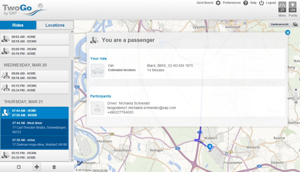Image resolution: width=300 pixels, height=172 pixels.
Task: Click the 14 Minutes duration value
Action: [156, 70]
